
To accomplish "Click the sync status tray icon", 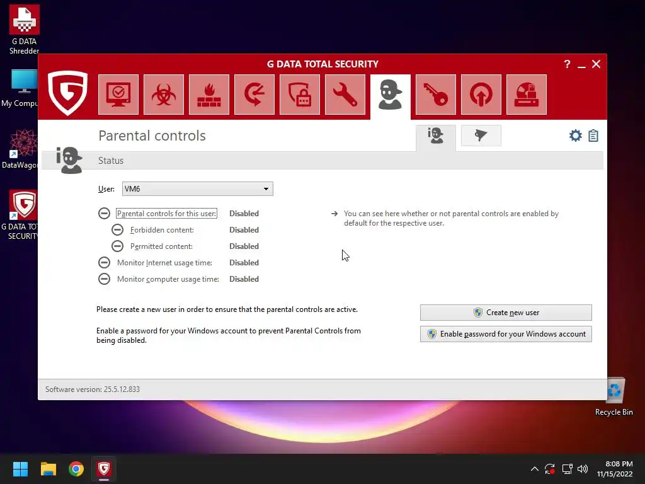I will (x=550, y=469).
